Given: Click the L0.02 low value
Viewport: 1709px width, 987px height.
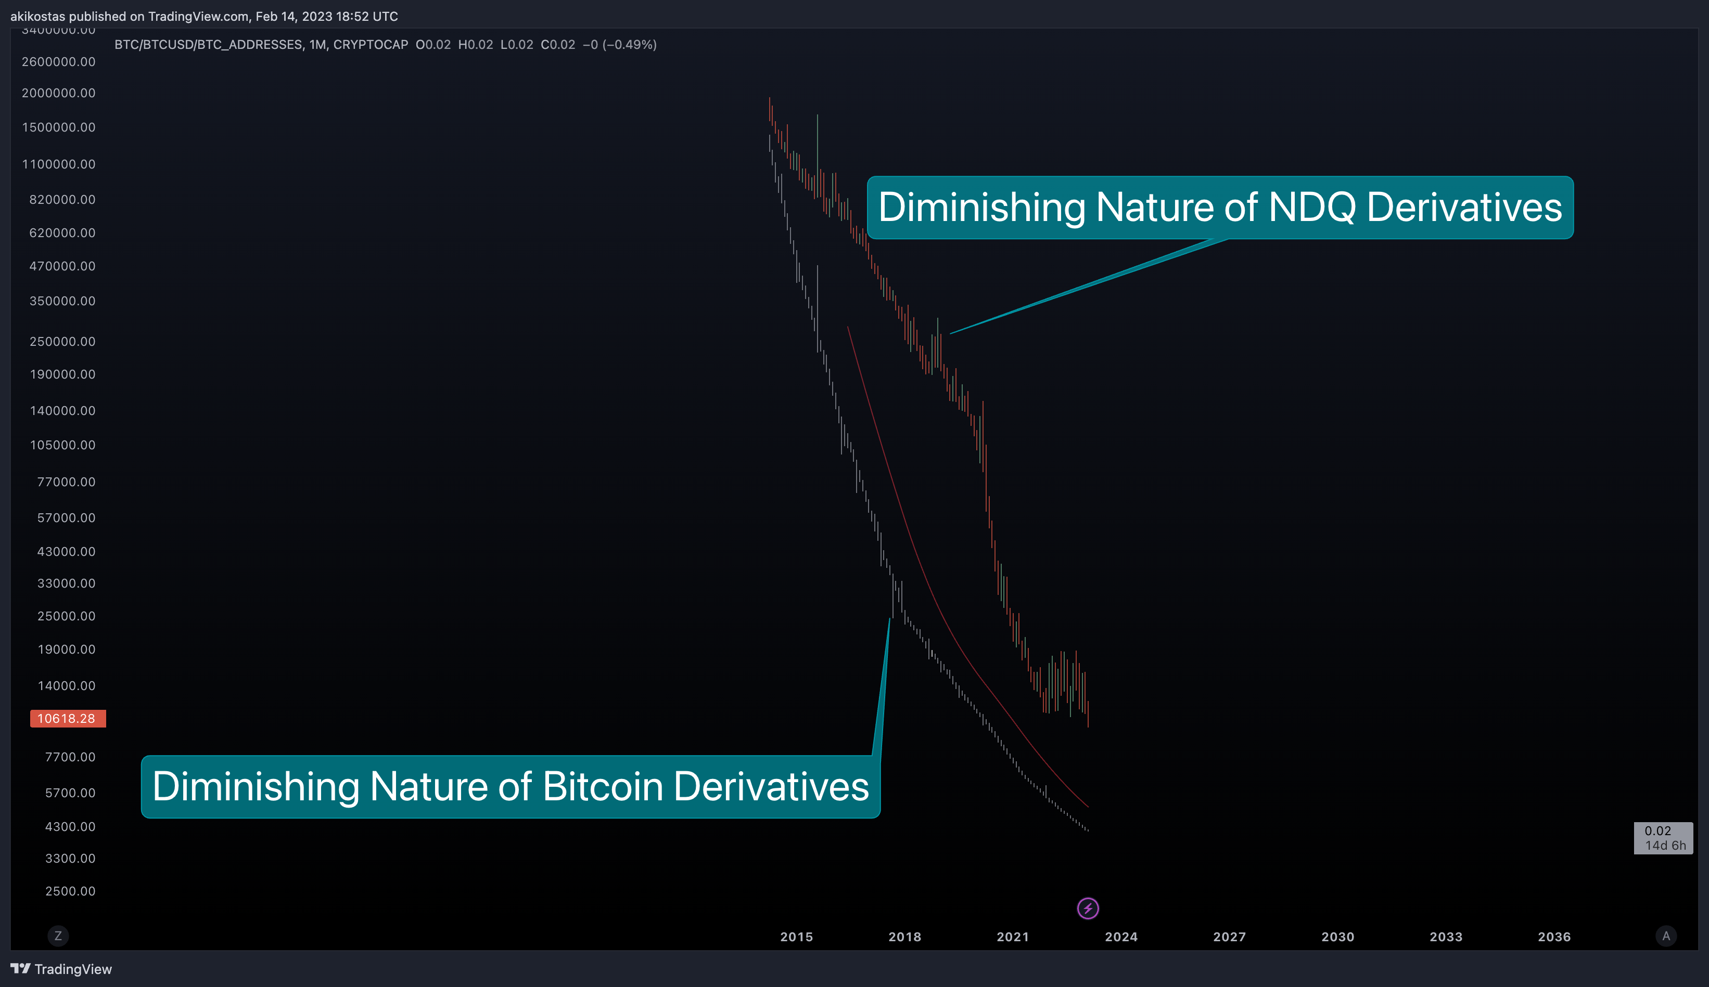Looking at the screenshot, I should [x=517, y=45].
